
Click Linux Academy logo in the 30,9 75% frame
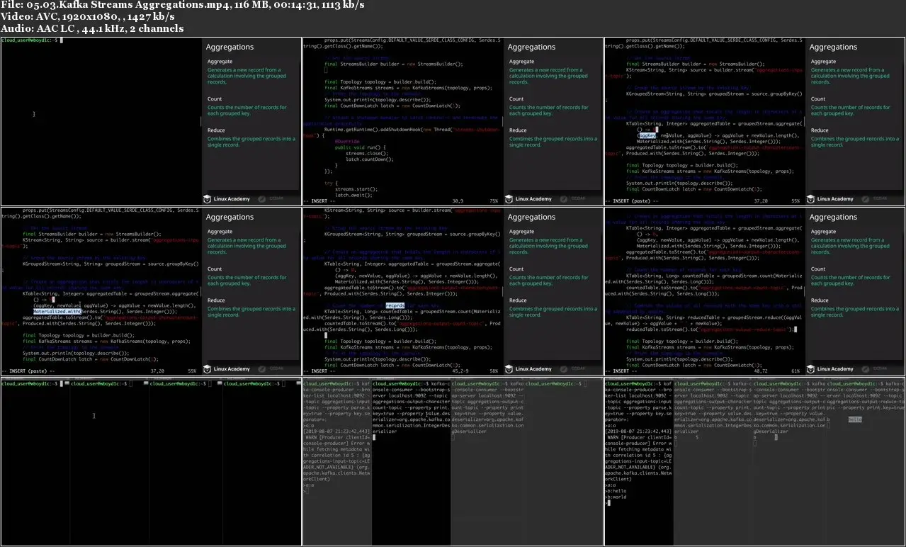coord(528,199)
